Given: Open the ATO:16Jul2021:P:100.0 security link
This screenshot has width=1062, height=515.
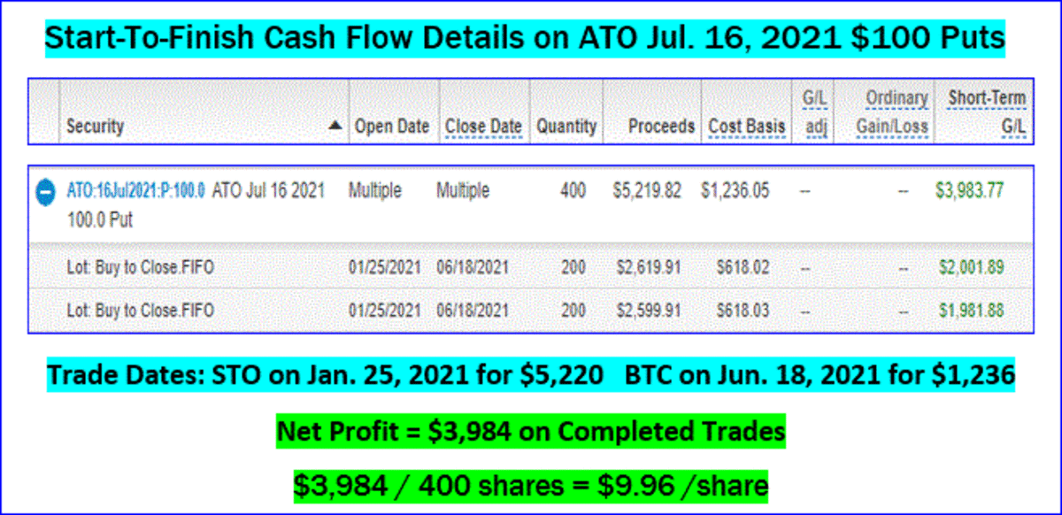Looking at the screenshot, I should (136, 190).
